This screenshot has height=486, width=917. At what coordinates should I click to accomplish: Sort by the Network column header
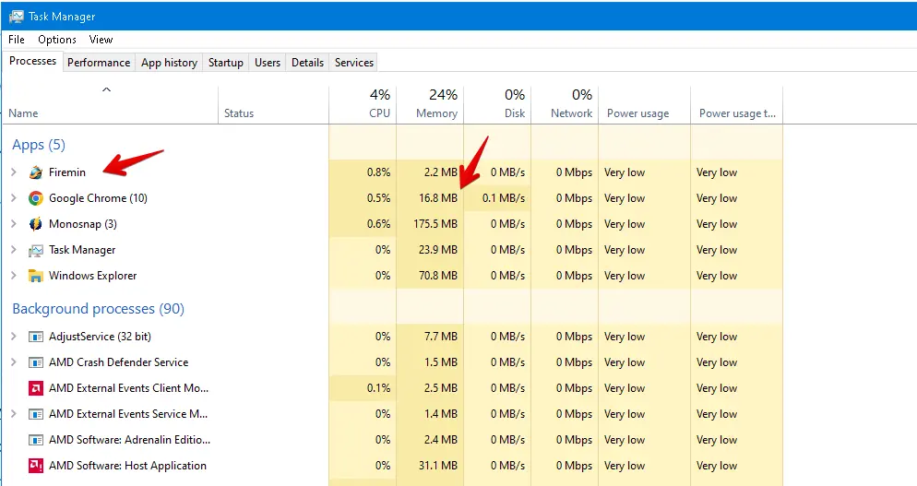point(565,105)
